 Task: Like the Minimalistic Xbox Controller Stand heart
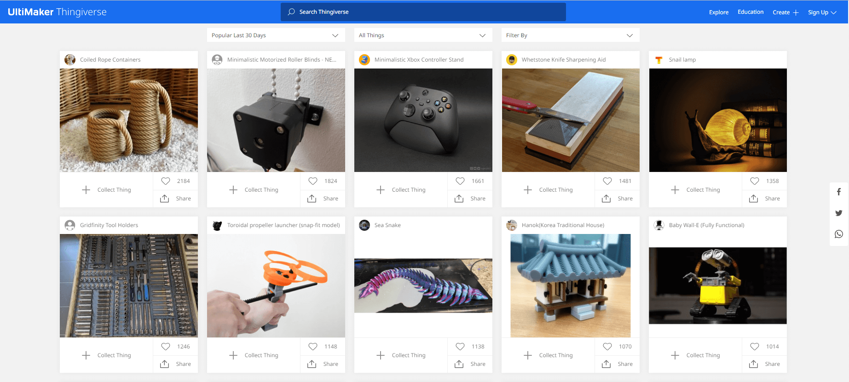click(460, 181)
